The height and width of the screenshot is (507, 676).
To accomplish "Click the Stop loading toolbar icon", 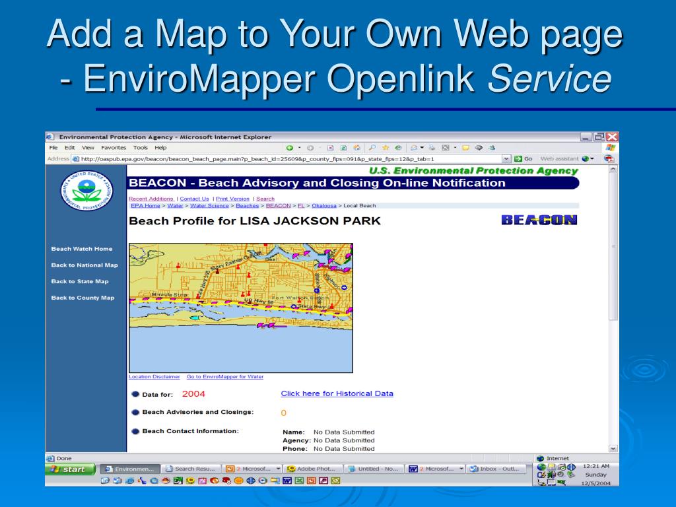I will (330, 148).
